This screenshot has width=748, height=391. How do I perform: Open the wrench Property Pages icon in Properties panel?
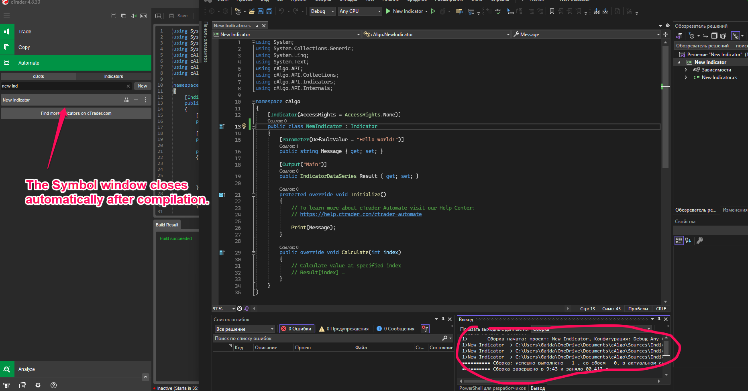(700, 240)
